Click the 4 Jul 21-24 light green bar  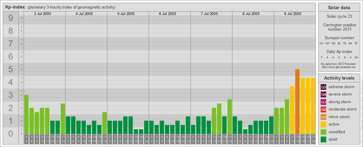pos(105,123)
